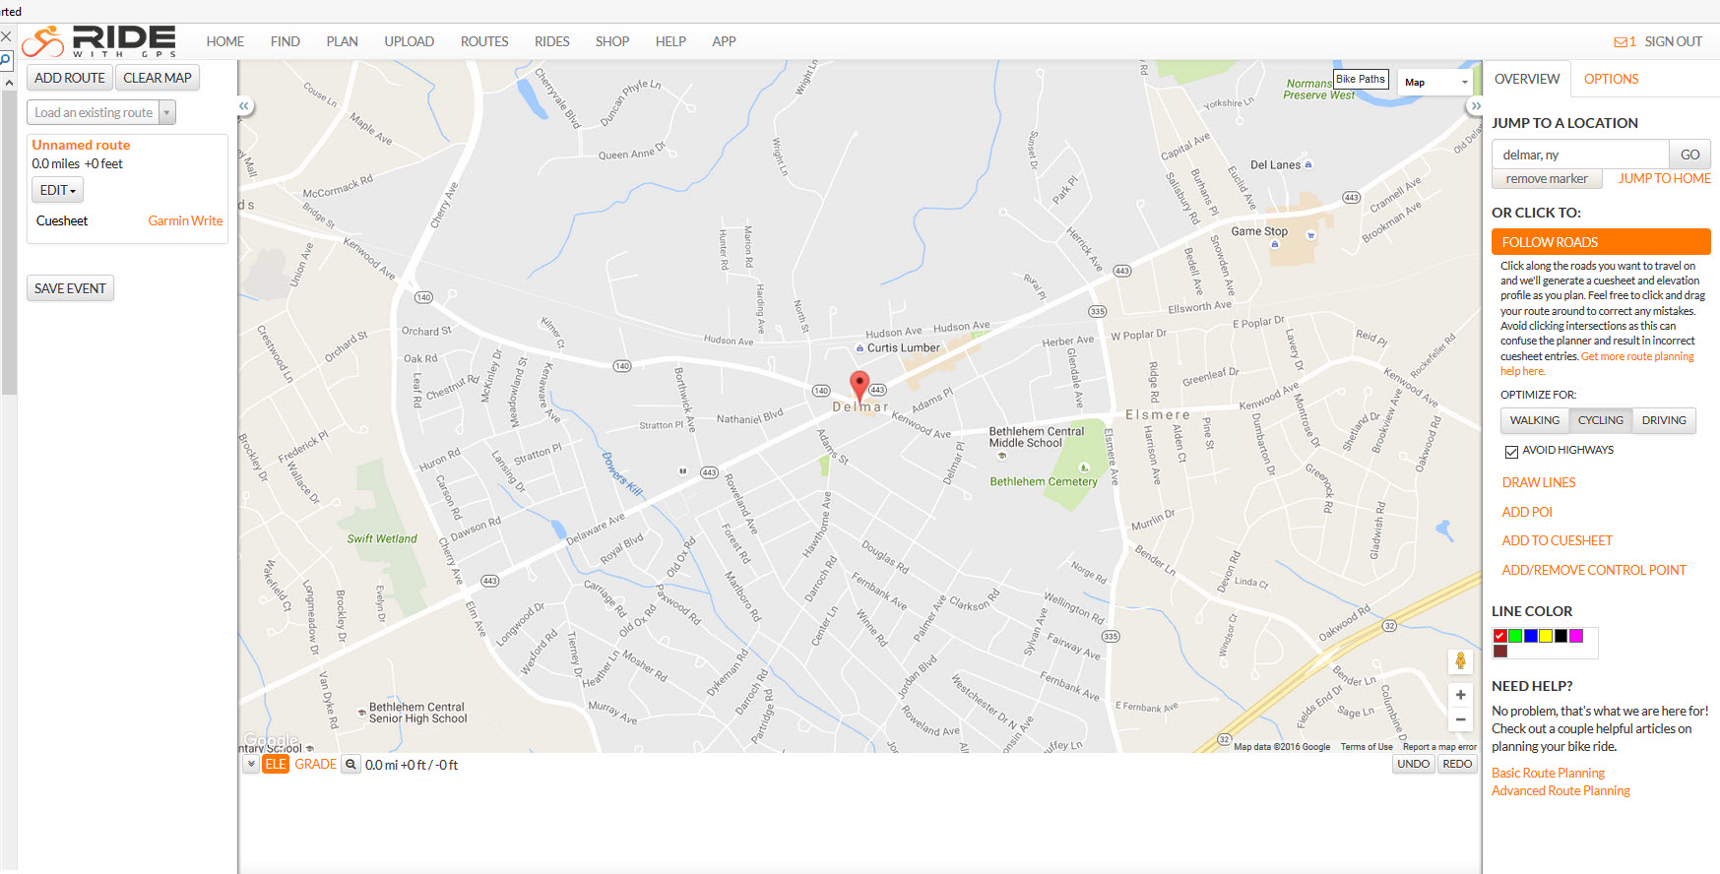Open the Advanced Route Planning link

[x=1561, y=790]
